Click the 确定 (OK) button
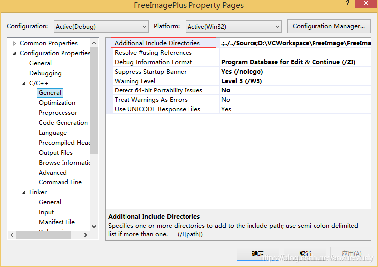The width and height of the screenshot is (378, 267). click(x=258, y=254)
